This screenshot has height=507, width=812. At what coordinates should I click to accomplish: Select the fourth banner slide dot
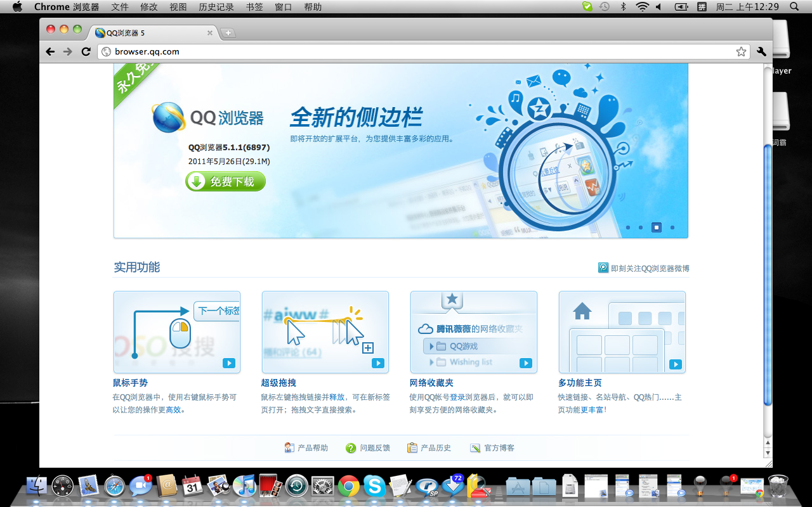672,228
